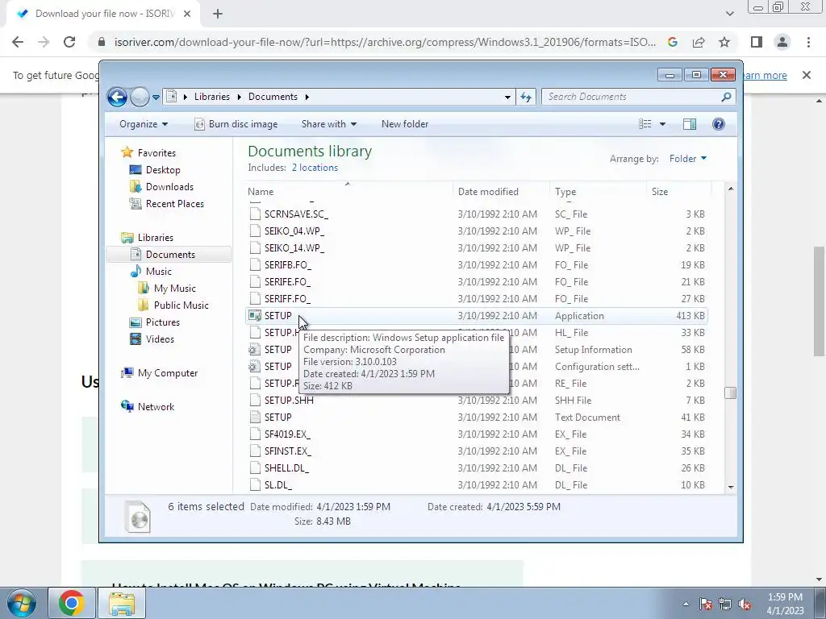Select My Computer in sidebar
Viewport: 826px width, 619px height.
(x=168, y=373)
